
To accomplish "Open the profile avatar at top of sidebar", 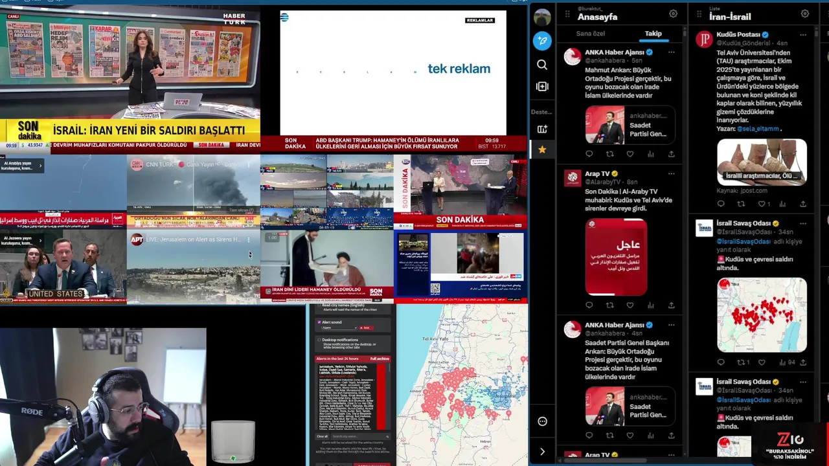I will click(x=542, y=17).
